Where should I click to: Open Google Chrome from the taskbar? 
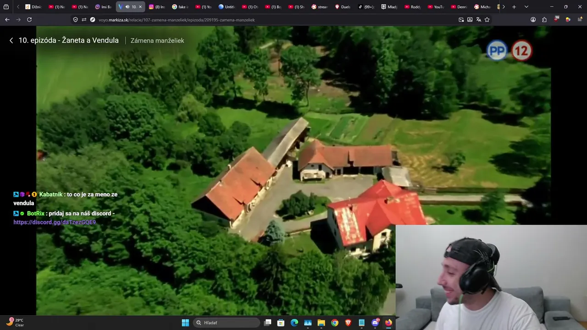(x=335, y=323)
